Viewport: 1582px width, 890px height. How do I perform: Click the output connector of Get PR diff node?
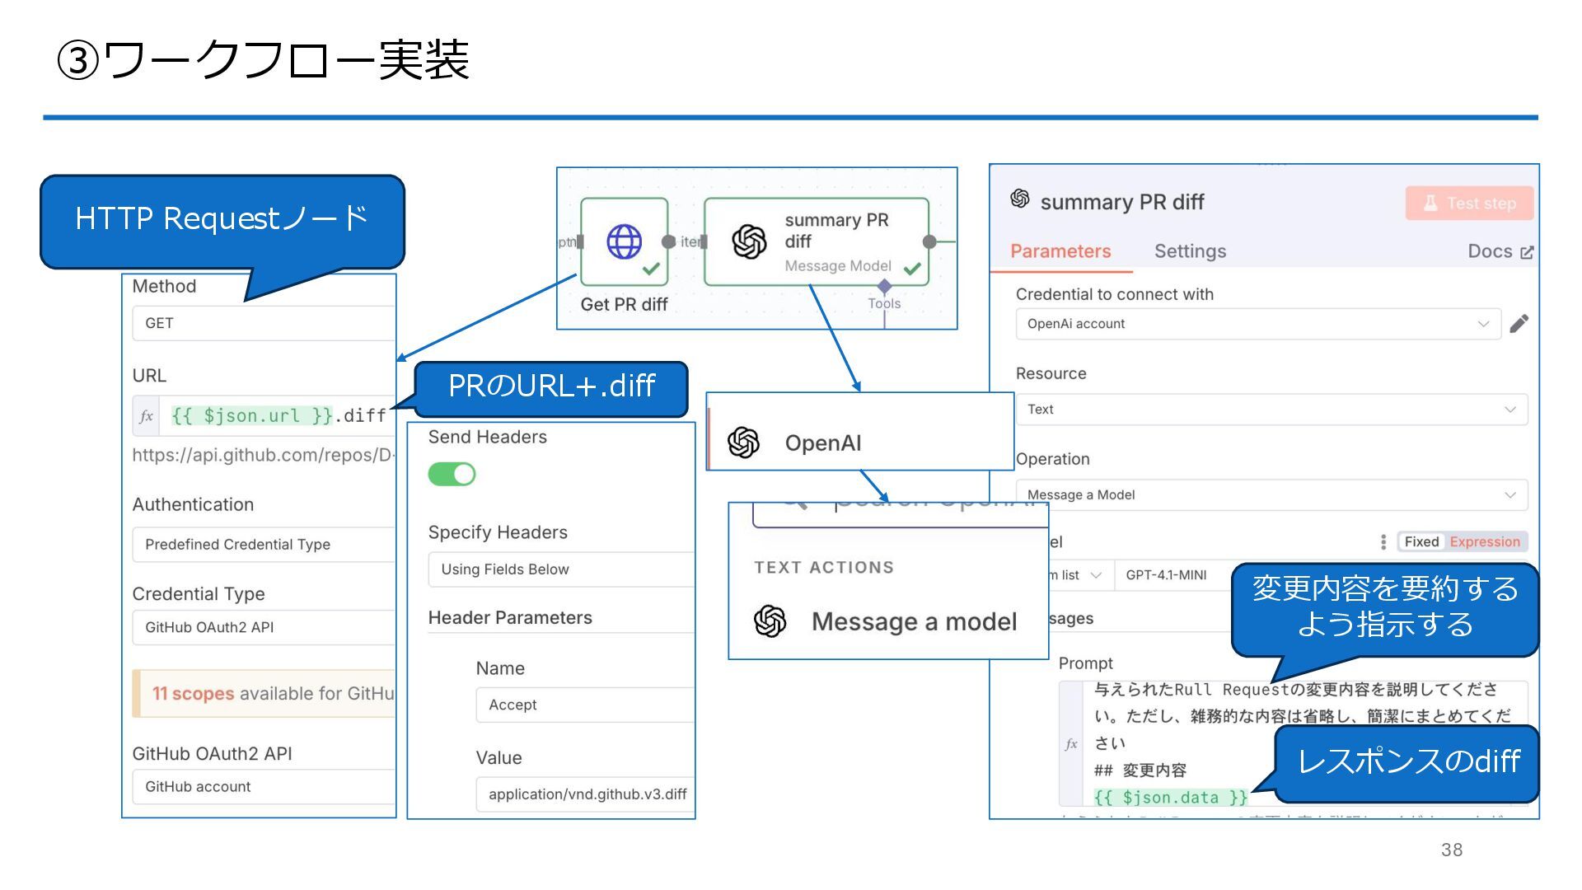pyautogui.click(x=669, y=241)
